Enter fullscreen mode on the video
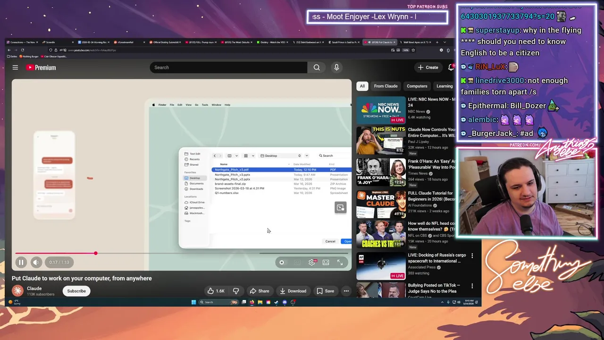 point(340,263)
